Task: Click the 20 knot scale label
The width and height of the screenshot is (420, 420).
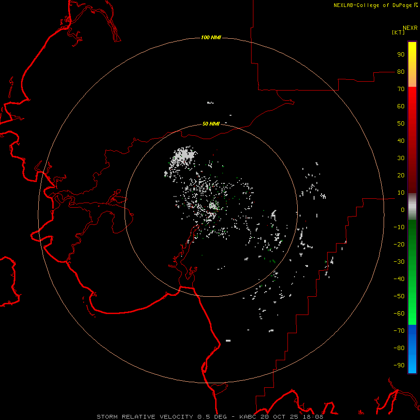Action: coord(401,175)
